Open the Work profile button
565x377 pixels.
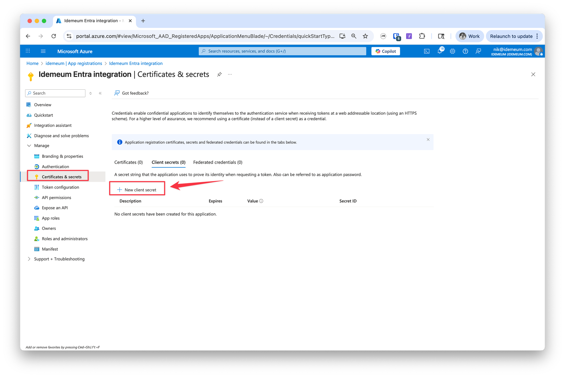[x=469, y=36]
